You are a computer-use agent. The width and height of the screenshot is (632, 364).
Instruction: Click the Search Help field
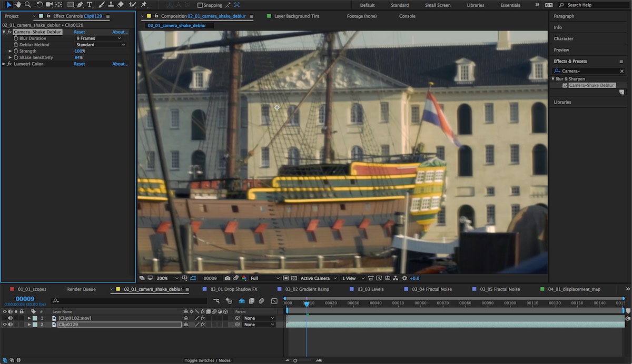click(x=593, y=5)
